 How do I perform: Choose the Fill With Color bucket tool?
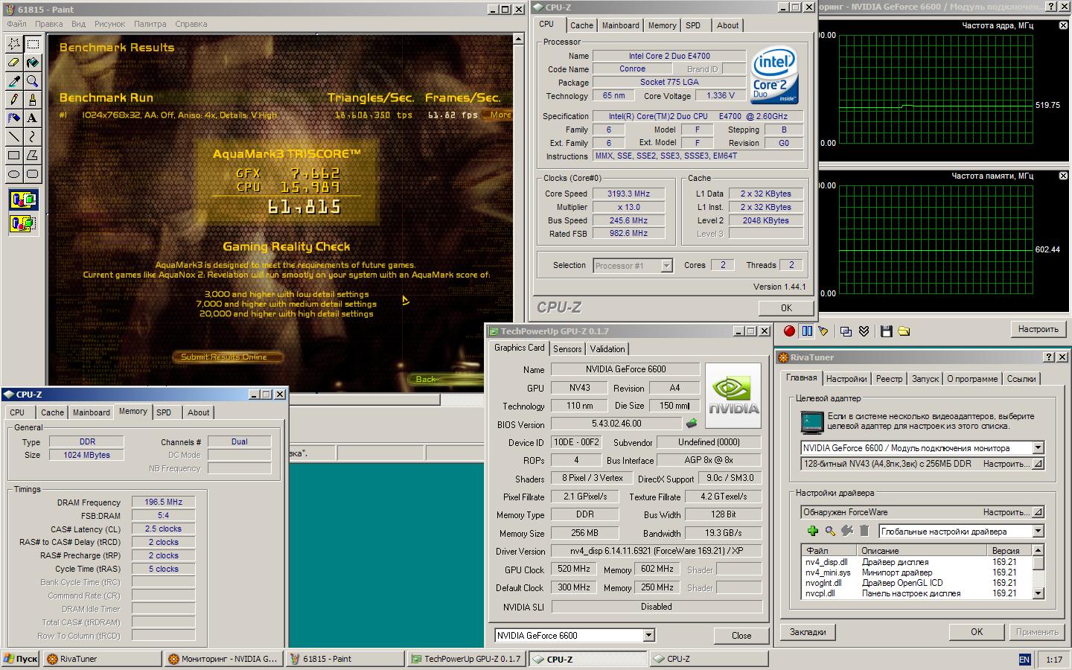click(x=33, y=63)
